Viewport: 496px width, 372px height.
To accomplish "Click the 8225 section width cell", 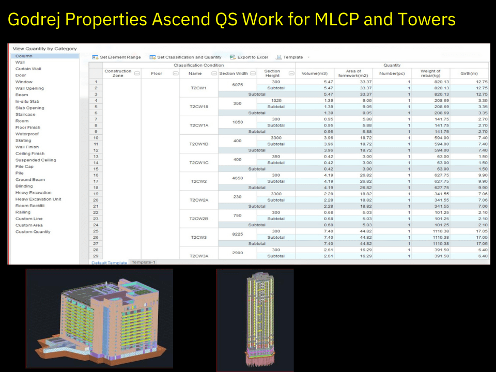I will [237, 234].
